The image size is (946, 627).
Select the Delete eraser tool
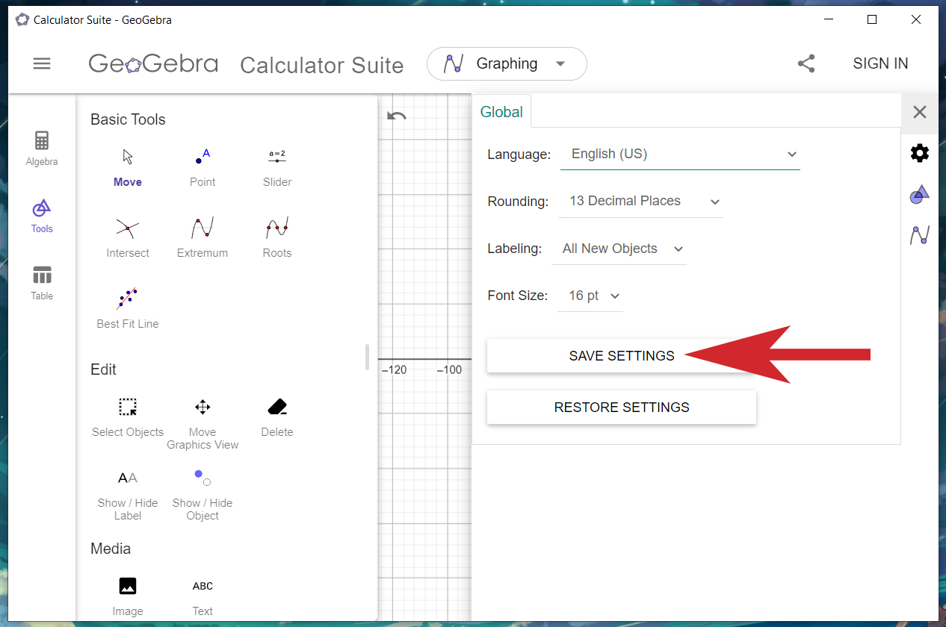tap(277, 417)
